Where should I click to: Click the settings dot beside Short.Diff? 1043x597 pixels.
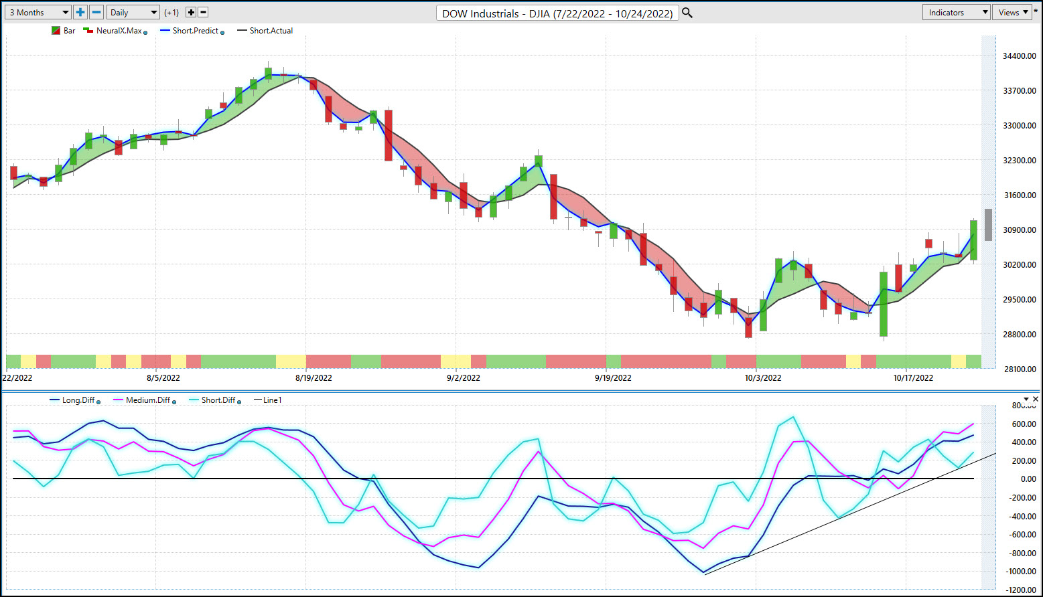tap(239, 402)
